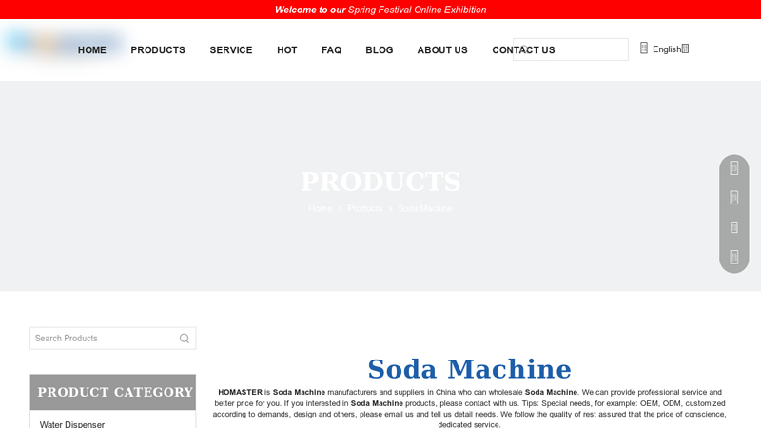Open the HOME menu item
Screen dimensions: 761x428
[91, 50]
